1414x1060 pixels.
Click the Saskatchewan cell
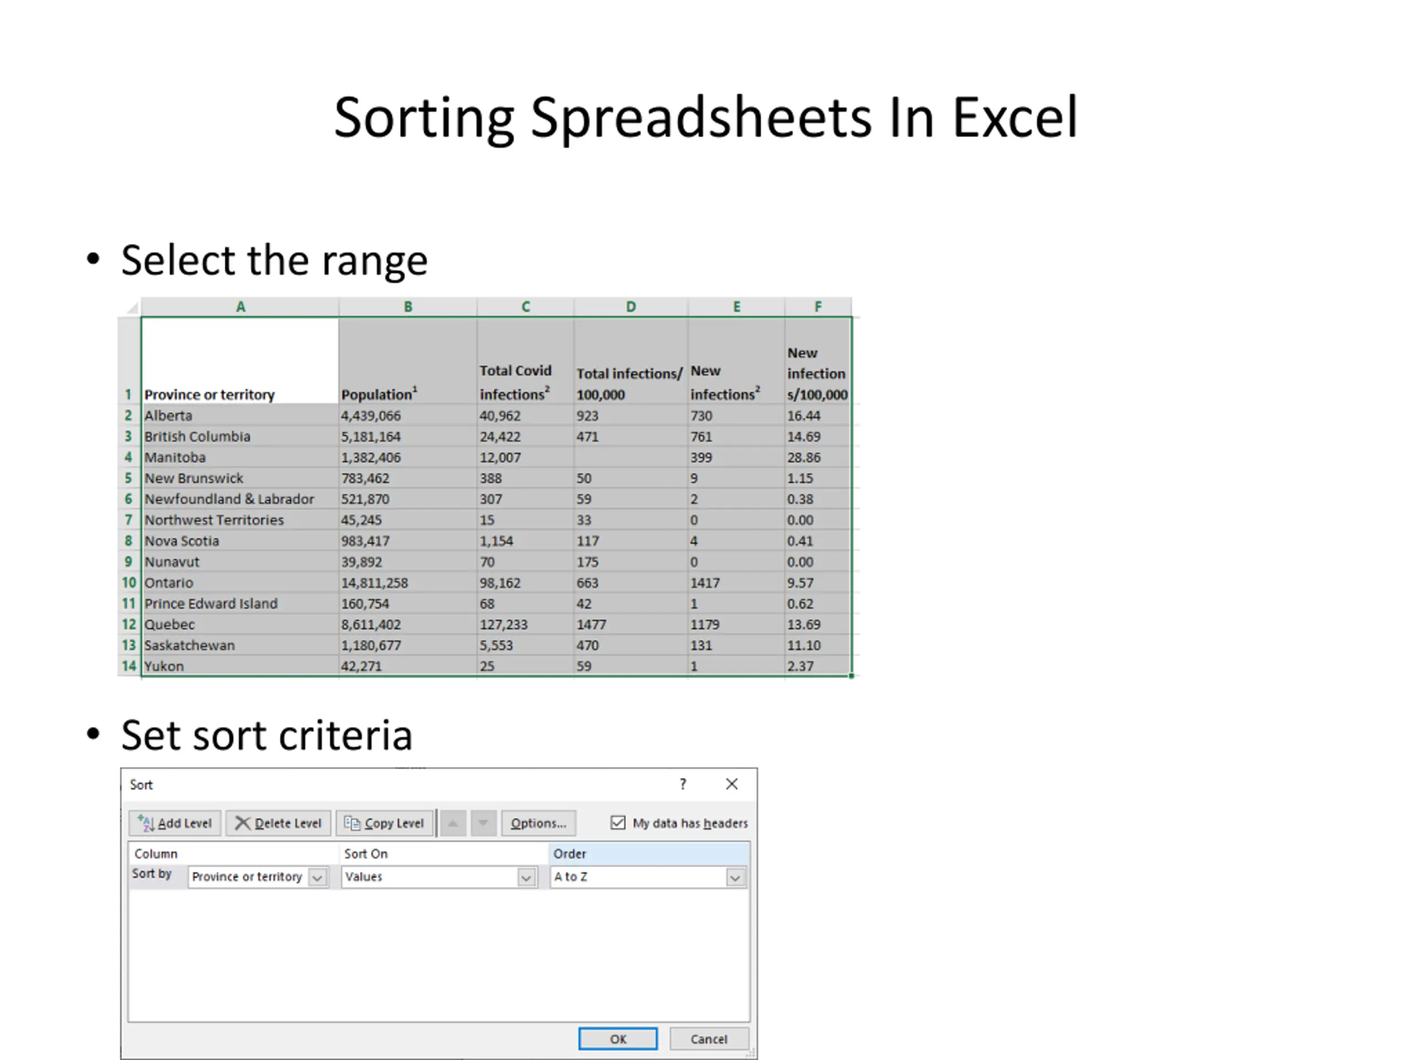(240, 645)
